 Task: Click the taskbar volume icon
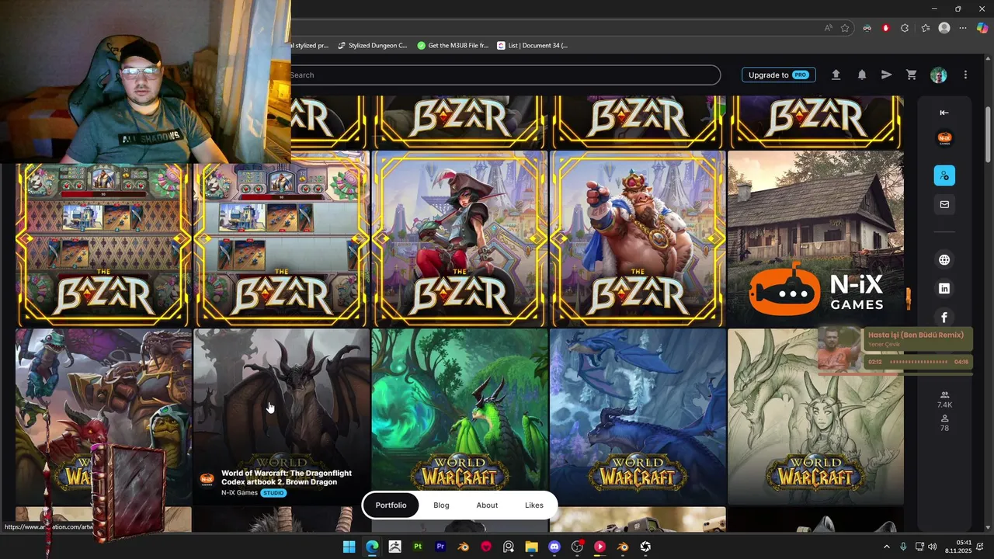pyautogui.click(x=933, y=547)
